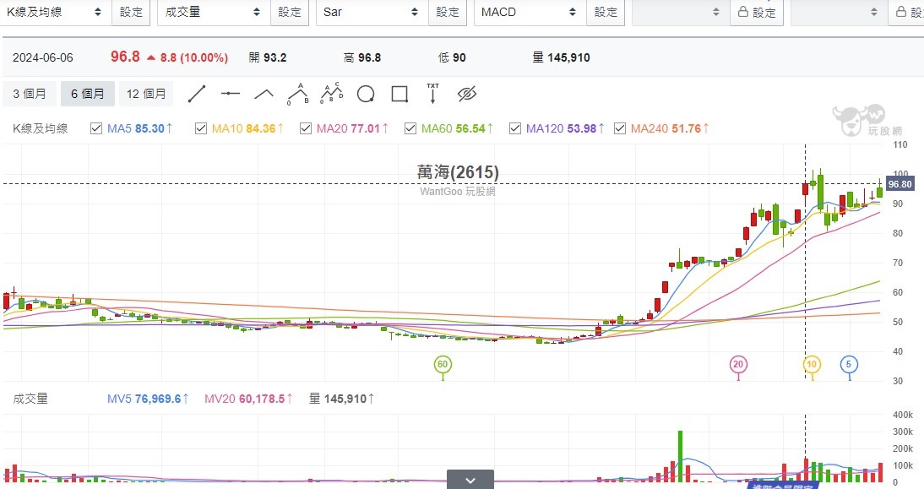Select the horizontal line drawing tool
Viewport: 924px width, 489px height.
(x=231, y=94)
